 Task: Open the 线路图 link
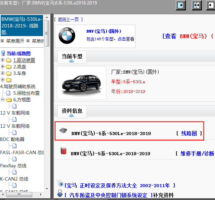[x=189, y=133]
